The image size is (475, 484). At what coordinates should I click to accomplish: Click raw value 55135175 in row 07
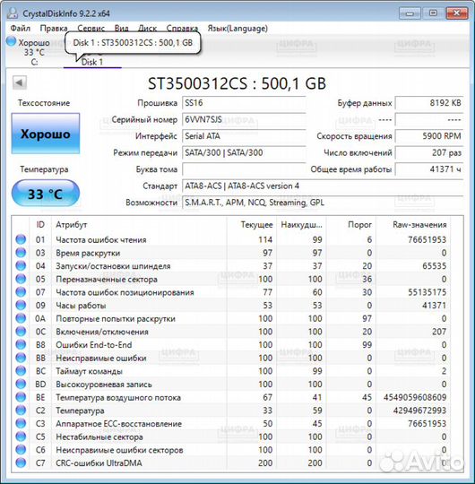coord(427,292)
